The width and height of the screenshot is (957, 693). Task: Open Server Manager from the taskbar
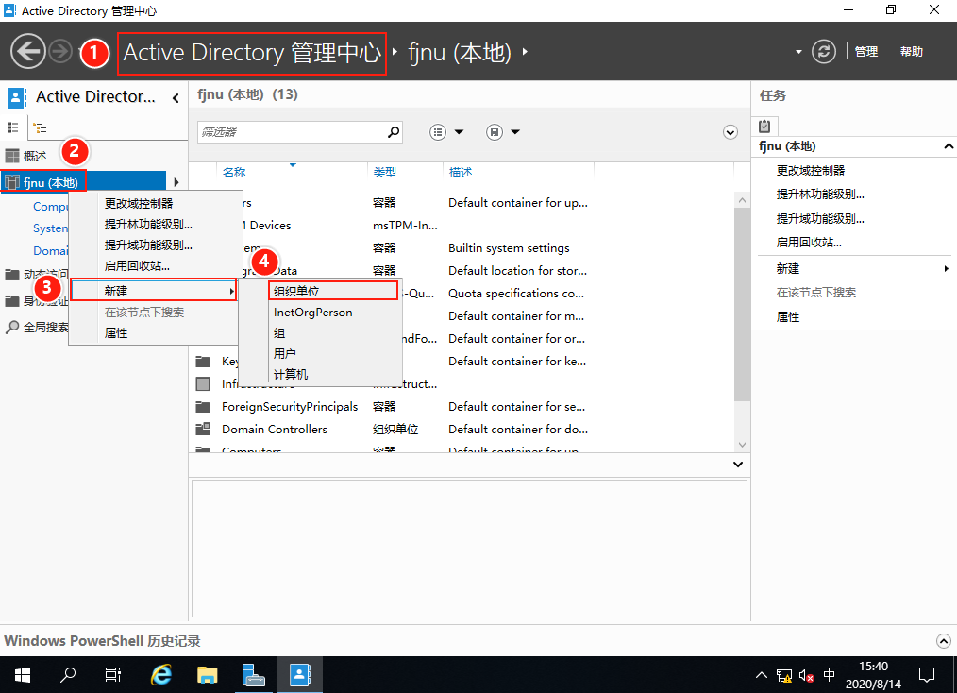click(x=253, y=675)
